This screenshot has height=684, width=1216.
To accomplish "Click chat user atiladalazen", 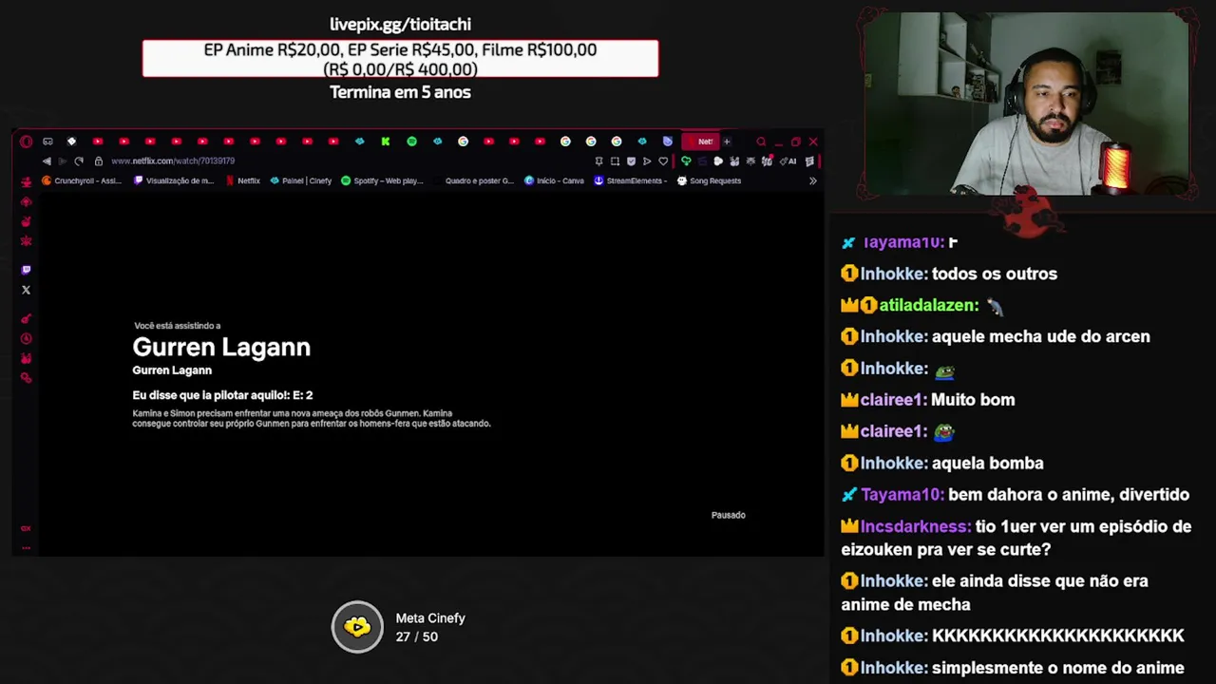I will pyautogui.click(x=928, y=305).
